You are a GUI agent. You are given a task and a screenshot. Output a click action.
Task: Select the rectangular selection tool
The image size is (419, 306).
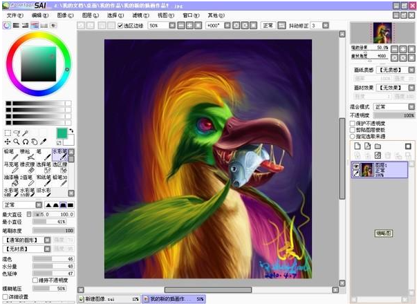click(x=8, y=133)
